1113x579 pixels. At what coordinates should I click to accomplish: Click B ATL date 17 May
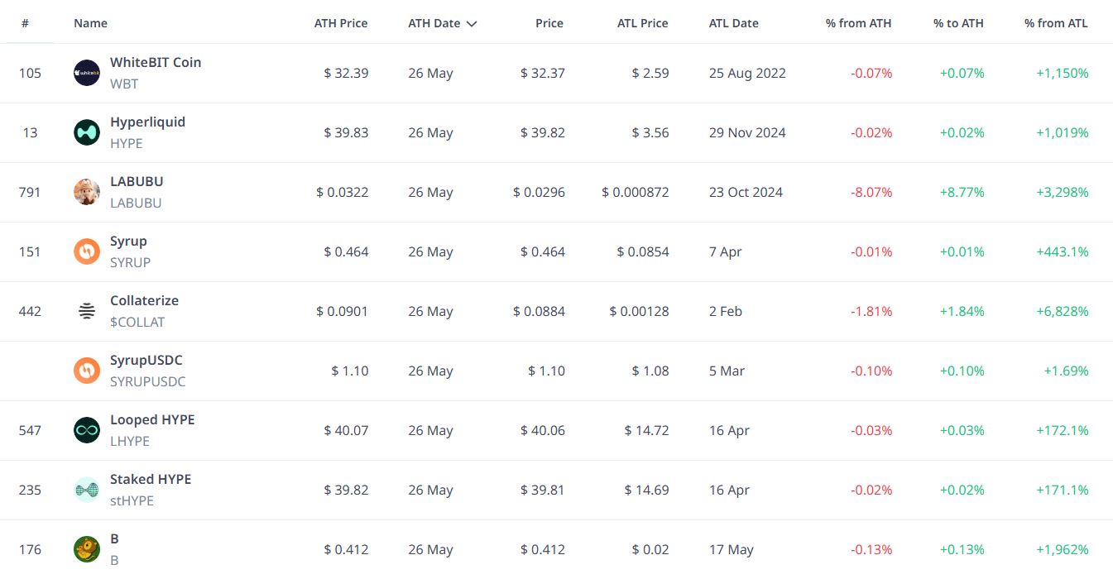[x=732, y=549]
